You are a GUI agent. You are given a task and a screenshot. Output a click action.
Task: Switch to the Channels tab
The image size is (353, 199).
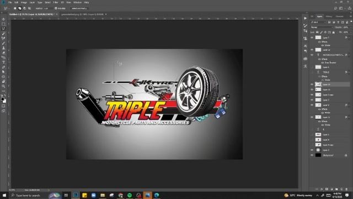click(x=340, y=17)
